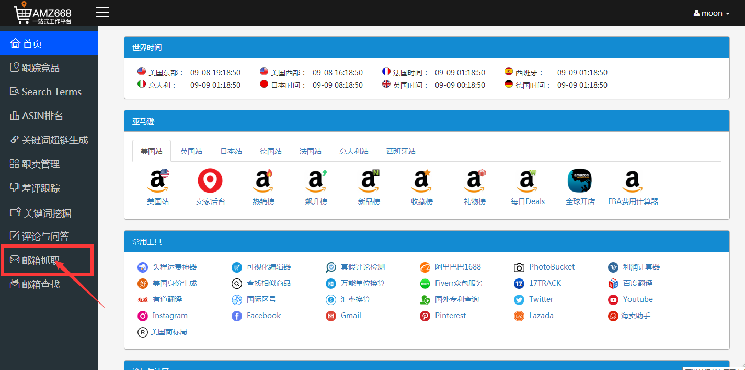Open 邮箱抓取 in the sidebar

coord(49,260)
